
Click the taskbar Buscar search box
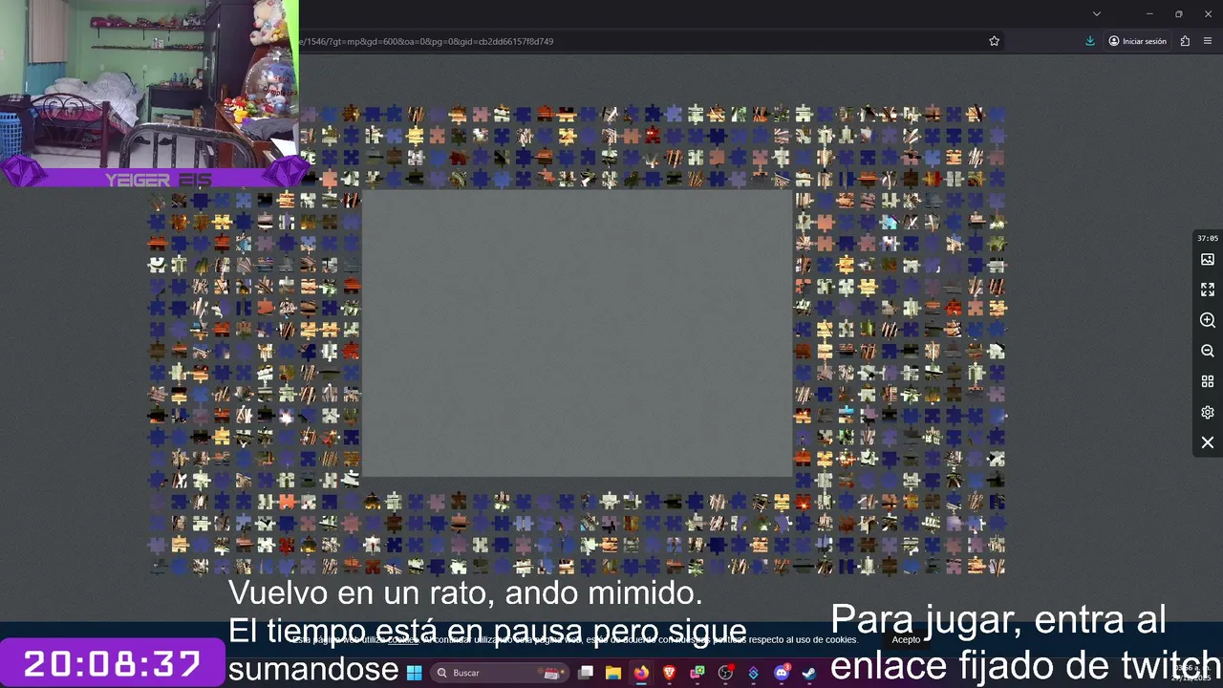click(499, 673)
